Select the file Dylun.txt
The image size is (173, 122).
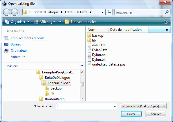coord(97,60)
